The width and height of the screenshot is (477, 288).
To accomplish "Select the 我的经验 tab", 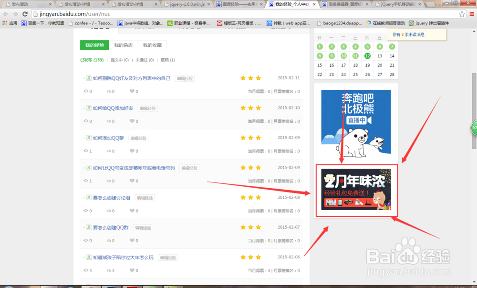I will 94,45.
